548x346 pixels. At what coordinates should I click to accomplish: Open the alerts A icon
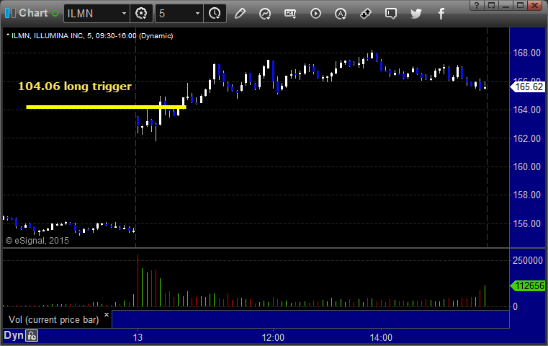(341, 14)
